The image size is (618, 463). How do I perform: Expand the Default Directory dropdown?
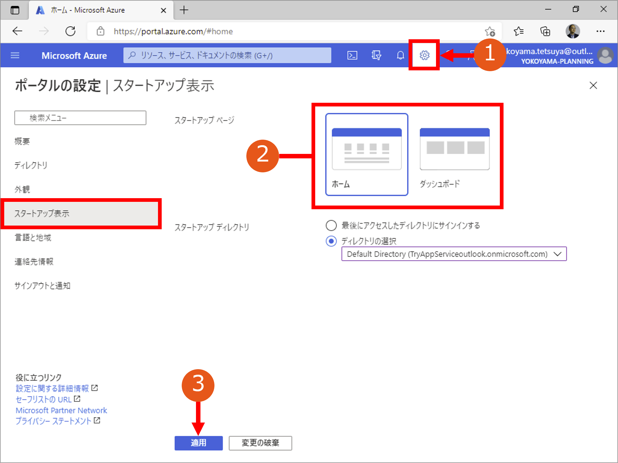[454, 254]
